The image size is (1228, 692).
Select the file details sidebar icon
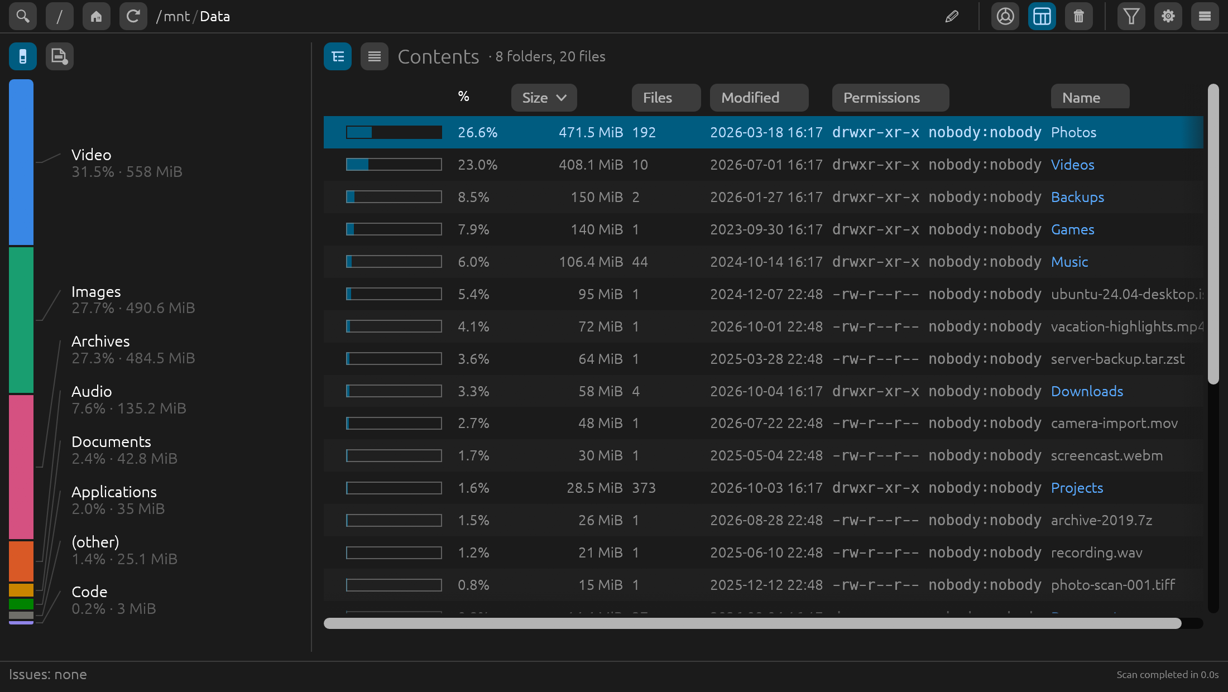point(60,56)
